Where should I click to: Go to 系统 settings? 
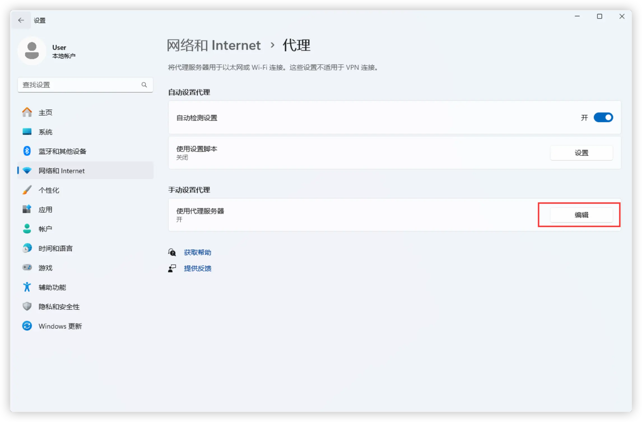click(85, 132)
